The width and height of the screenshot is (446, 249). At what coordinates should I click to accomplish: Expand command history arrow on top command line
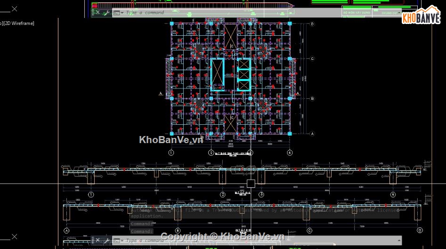pos(399,13)
